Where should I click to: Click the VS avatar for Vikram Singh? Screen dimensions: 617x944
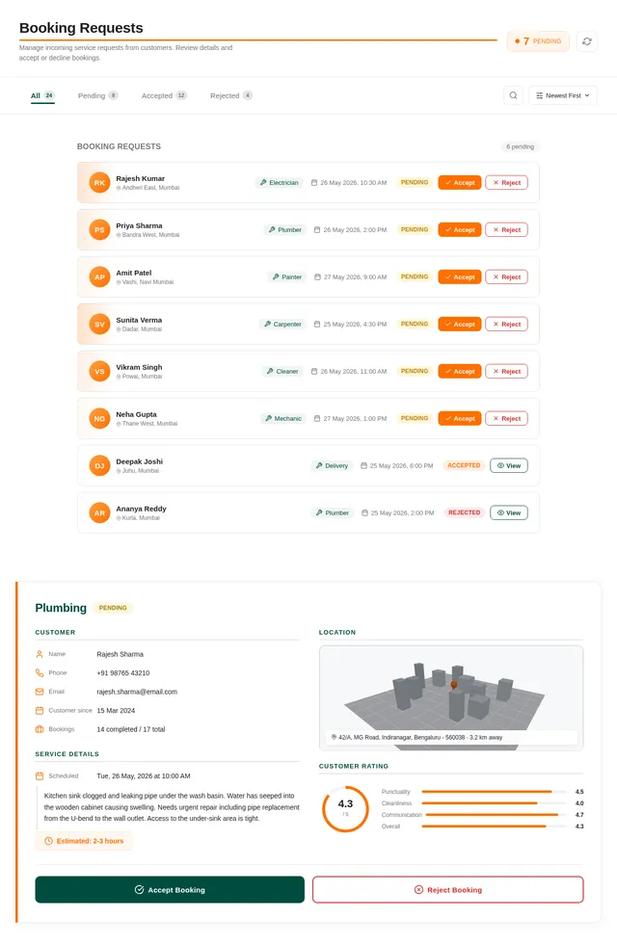point(99,372)
